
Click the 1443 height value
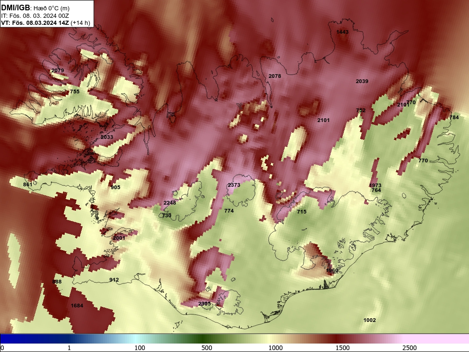(342, 32)
